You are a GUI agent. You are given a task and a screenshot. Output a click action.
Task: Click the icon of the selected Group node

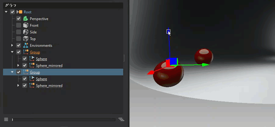(26, 72)
